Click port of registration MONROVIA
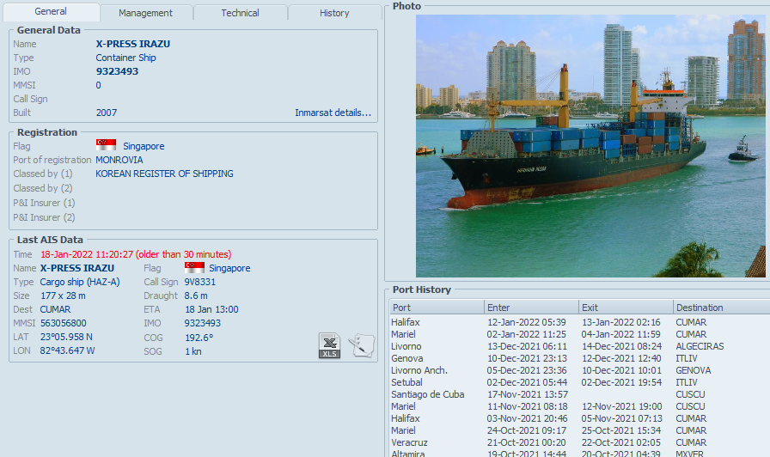The image size is (770, 457). tap(119, 160)
